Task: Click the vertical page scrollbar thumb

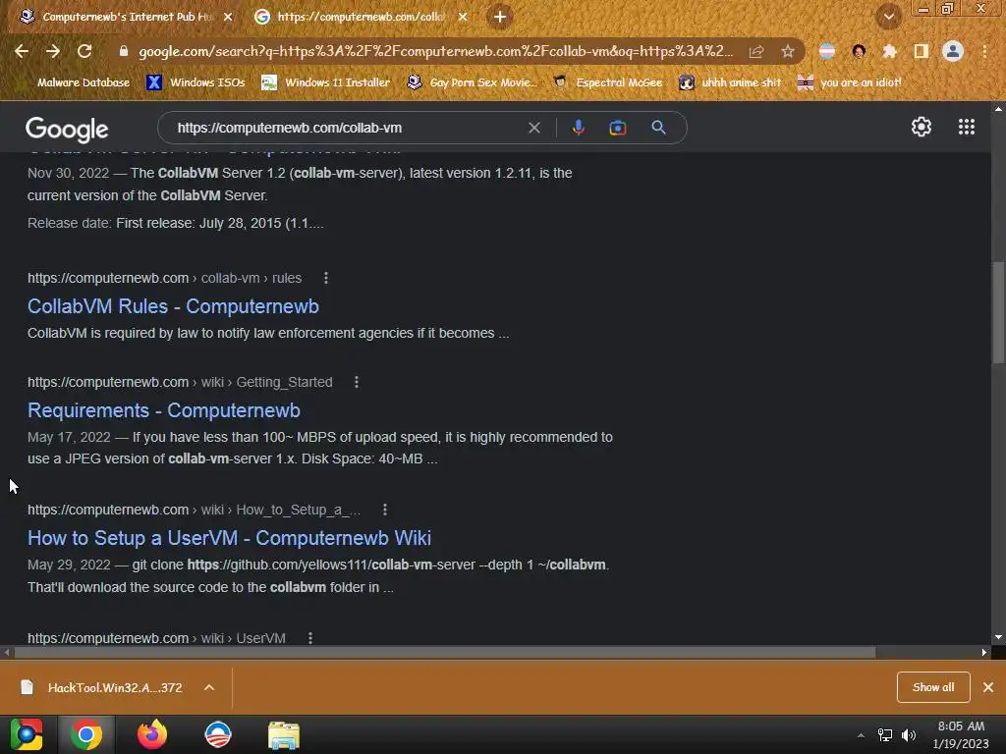Action: point(998,312)
